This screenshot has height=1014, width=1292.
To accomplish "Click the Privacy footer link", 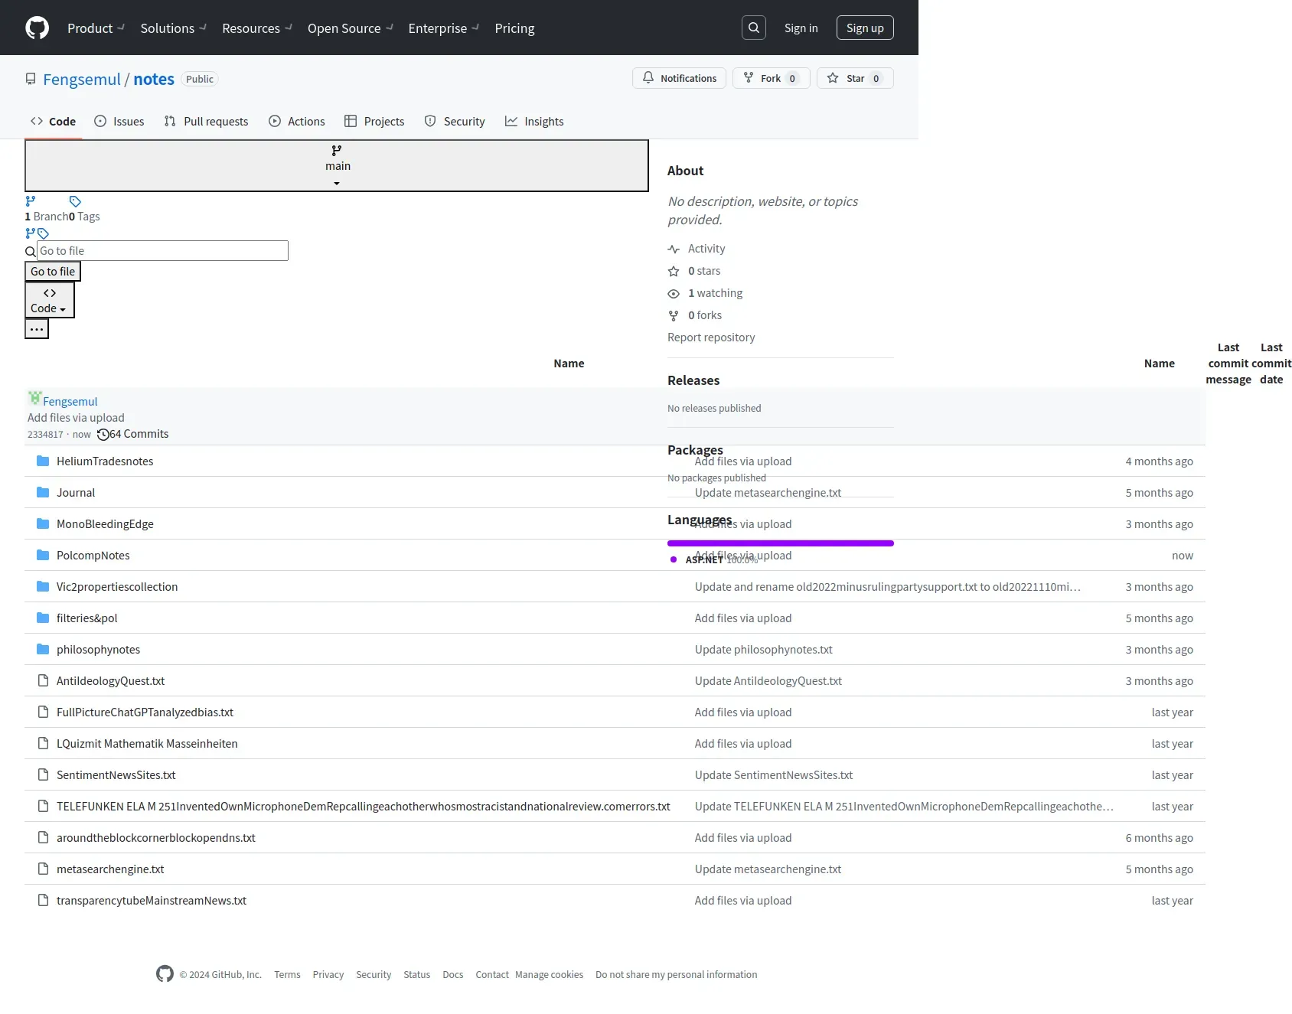I will pos(328,974).
